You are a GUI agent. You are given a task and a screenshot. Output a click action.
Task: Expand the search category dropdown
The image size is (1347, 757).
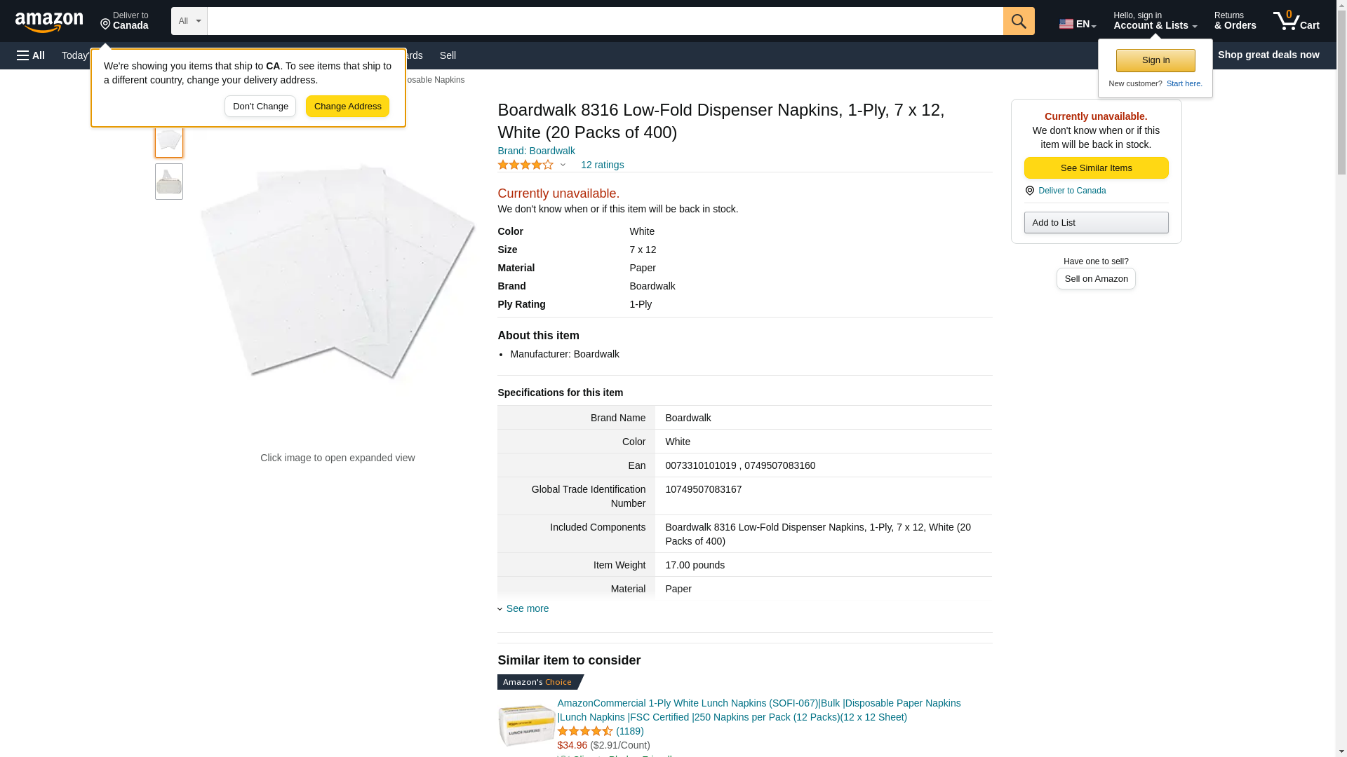[189, 21]
